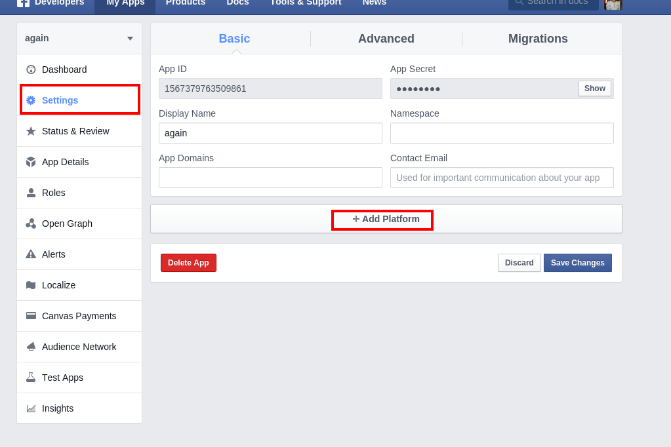Click the Roles person icon
Screen dimensions: 671x447
coord(31,193)
